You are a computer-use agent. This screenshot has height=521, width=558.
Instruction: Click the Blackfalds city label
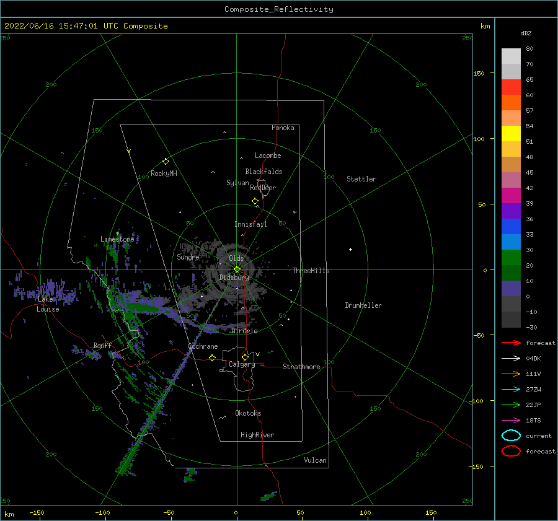(263, 172)
